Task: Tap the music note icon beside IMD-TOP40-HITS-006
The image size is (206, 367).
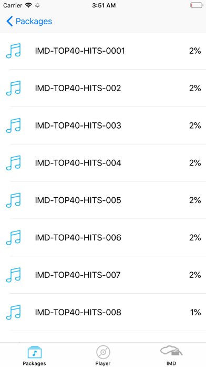Action: [13, 238]
